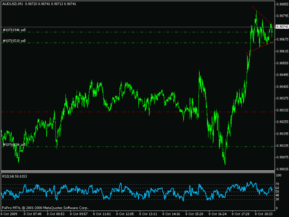Click the 0.90795 price scale label
The height and width of the screenshot is (217, 289).
pyautogui.click(x=282, y=16)
